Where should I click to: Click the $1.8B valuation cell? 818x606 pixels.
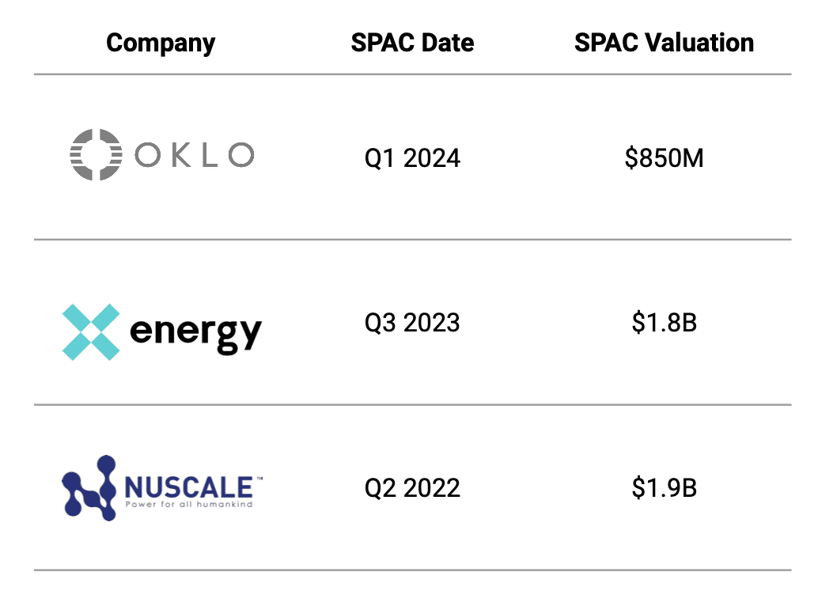point(664,322)
